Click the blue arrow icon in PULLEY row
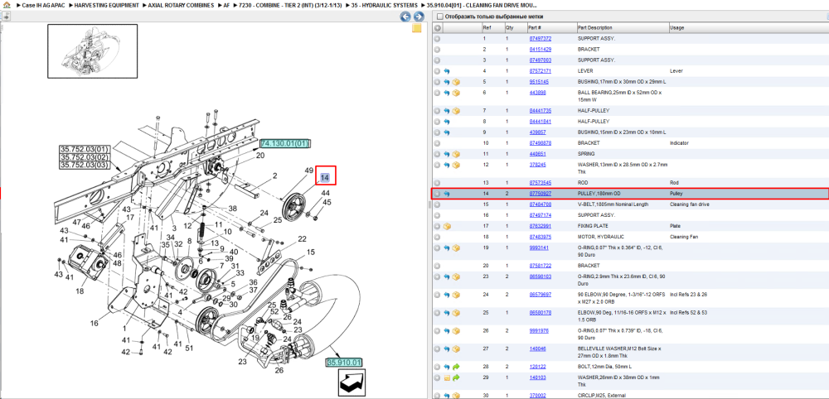829x399 pixels. [447, 194]
